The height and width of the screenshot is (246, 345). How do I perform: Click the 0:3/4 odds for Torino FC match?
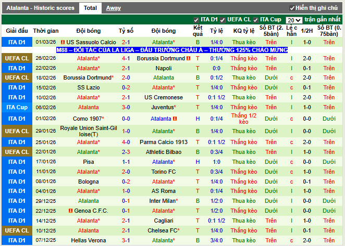coord(216,172)
